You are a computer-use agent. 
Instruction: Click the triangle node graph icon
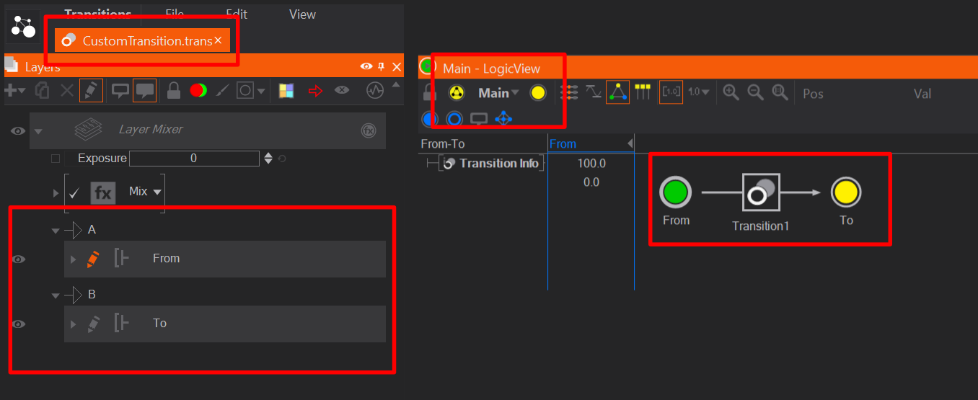click(617, 92)
